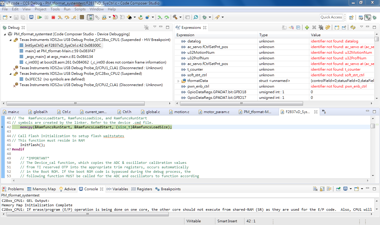Switch to the active CCS Debug perspective button
Viewport: 380px width, 225px height.
(x=368, y=18)
